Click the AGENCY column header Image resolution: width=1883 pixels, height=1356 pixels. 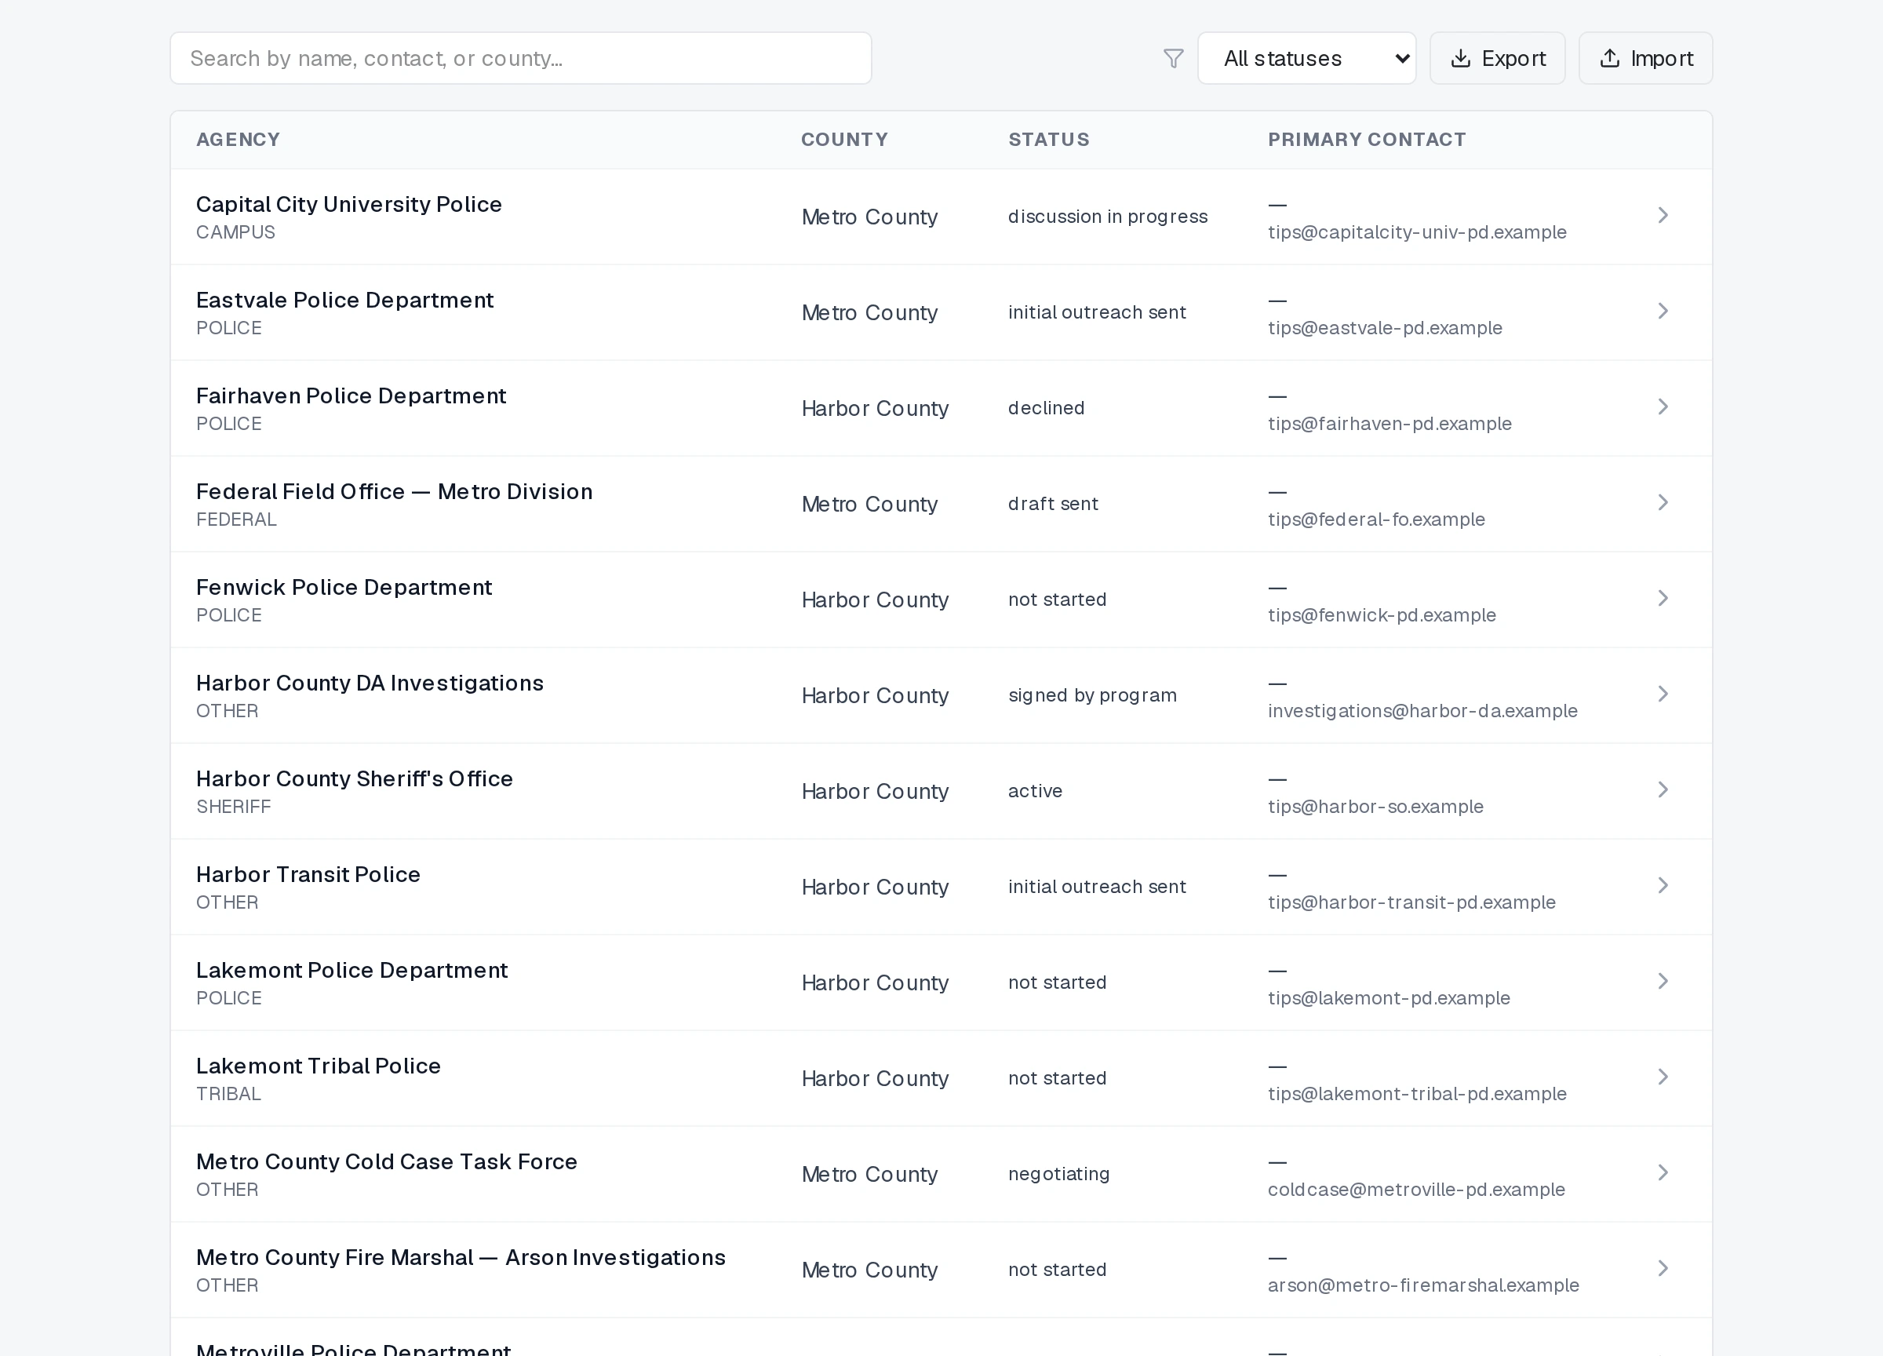(239, 140)
